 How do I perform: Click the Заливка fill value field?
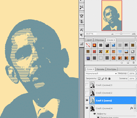click(x=132, y=78)
